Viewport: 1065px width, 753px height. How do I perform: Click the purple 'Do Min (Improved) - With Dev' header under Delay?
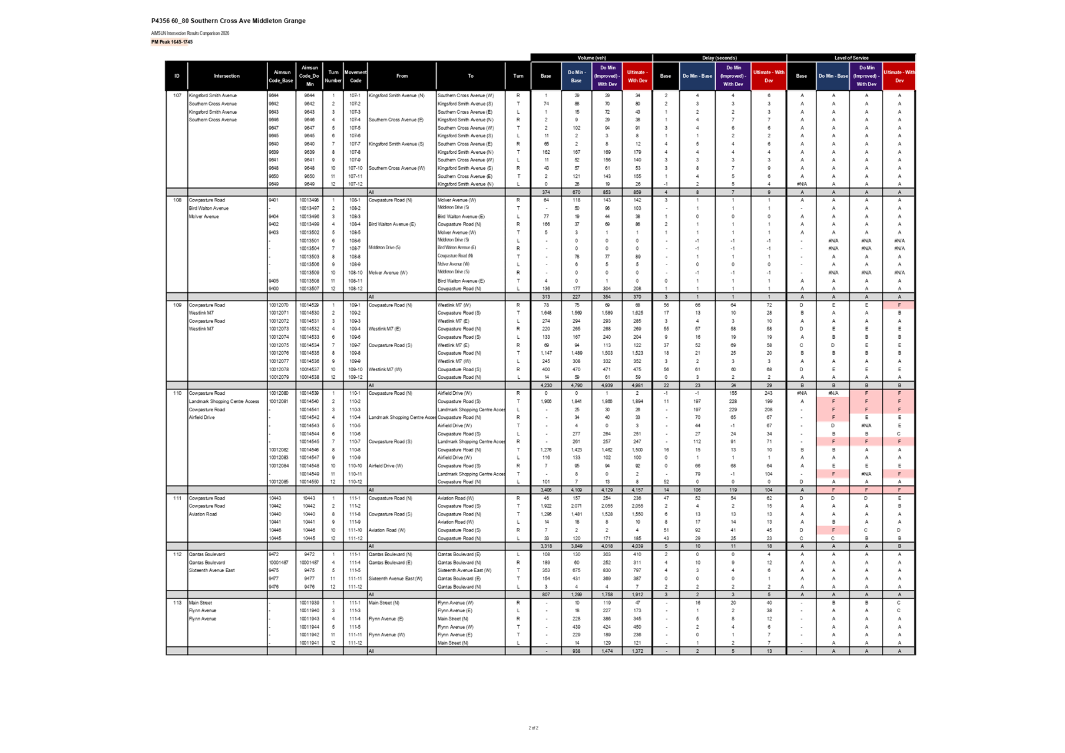coord(733,76)
